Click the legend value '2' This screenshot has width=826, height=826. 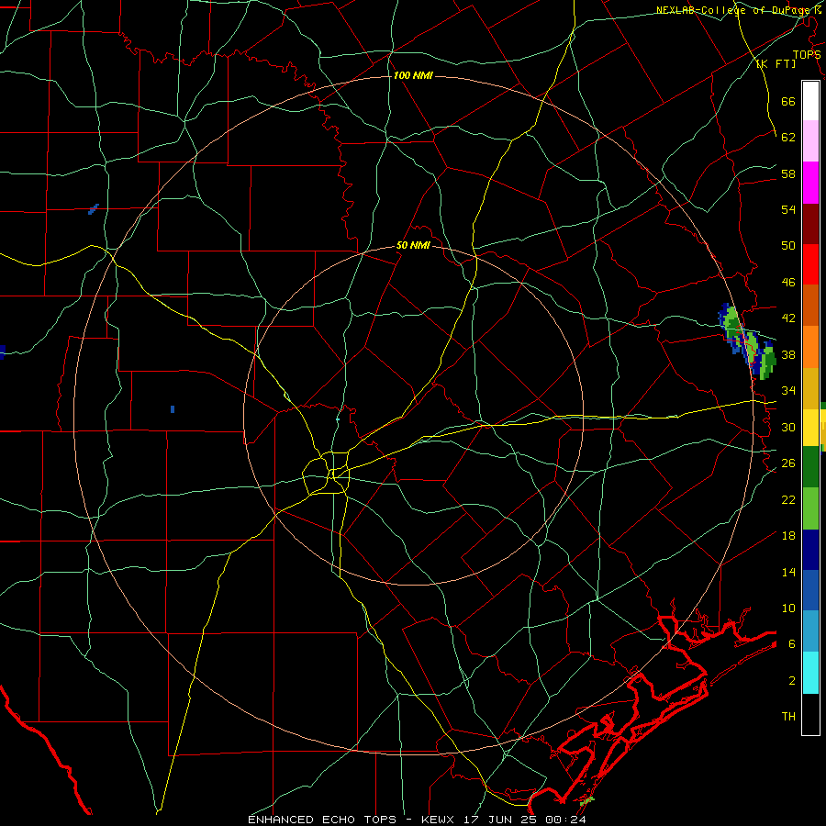(792, 681)
